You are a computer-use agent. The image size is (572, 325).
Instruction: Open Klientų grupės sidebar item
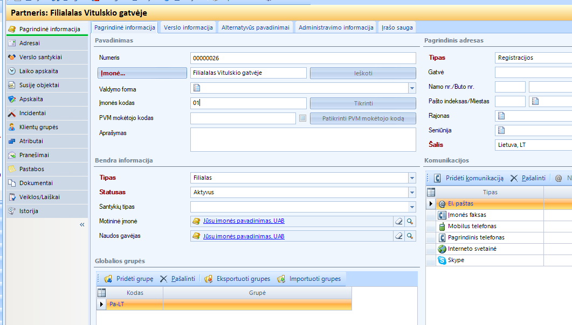tap(38, 127)
